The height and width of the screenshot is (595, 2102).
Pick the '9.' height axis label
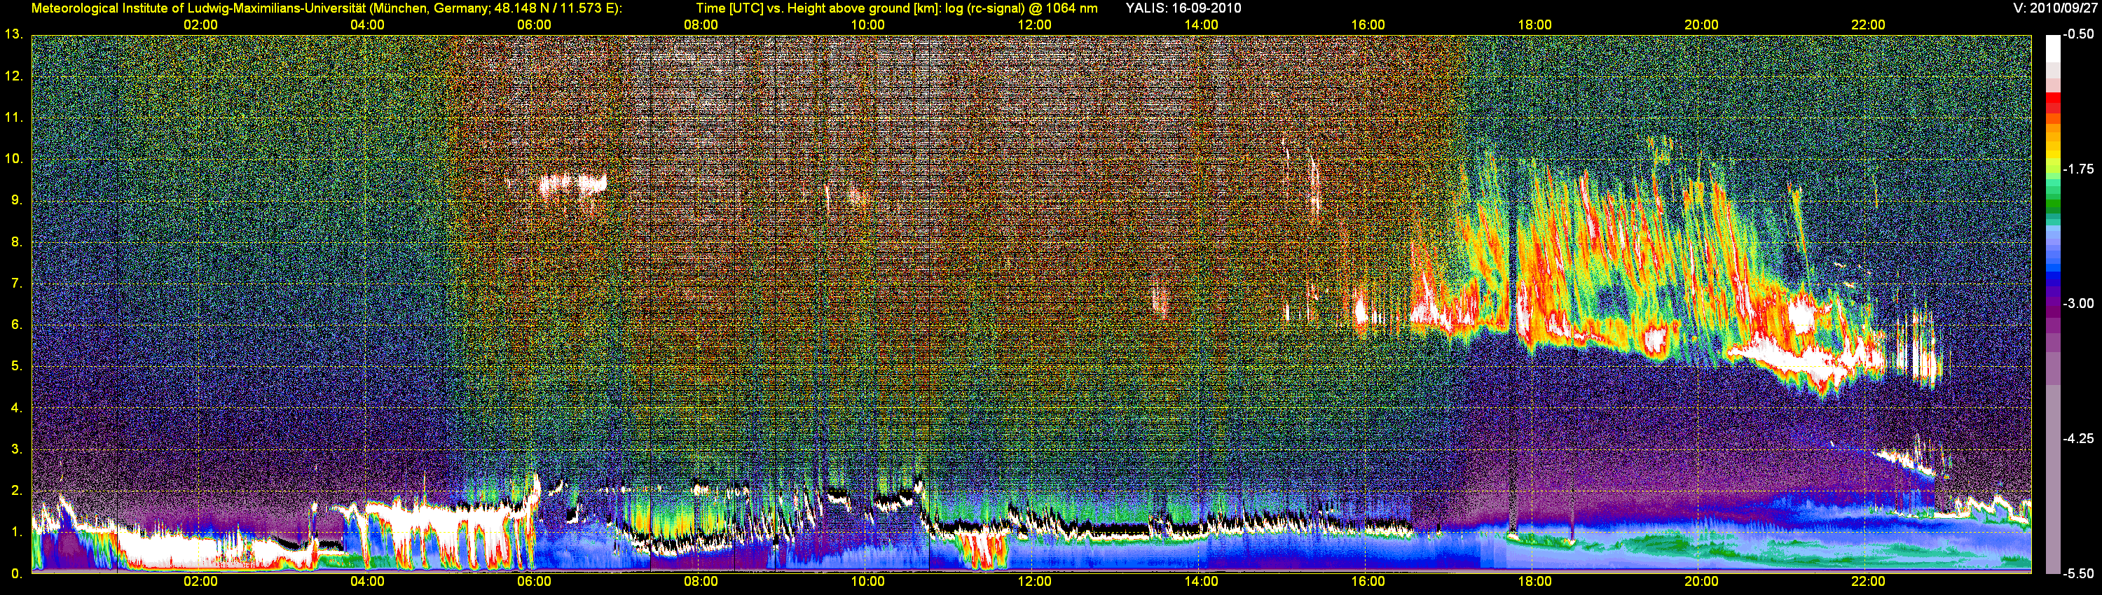pyautogui.click(x=16, y=199)
